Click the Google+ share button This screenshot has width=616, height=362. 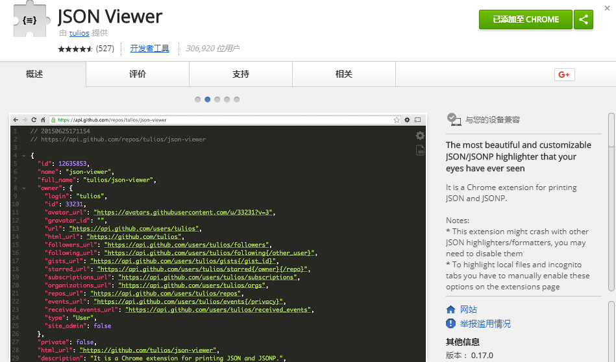565,75
